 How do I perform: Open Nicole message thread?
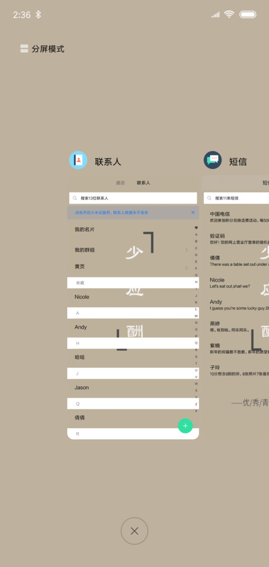236,283
